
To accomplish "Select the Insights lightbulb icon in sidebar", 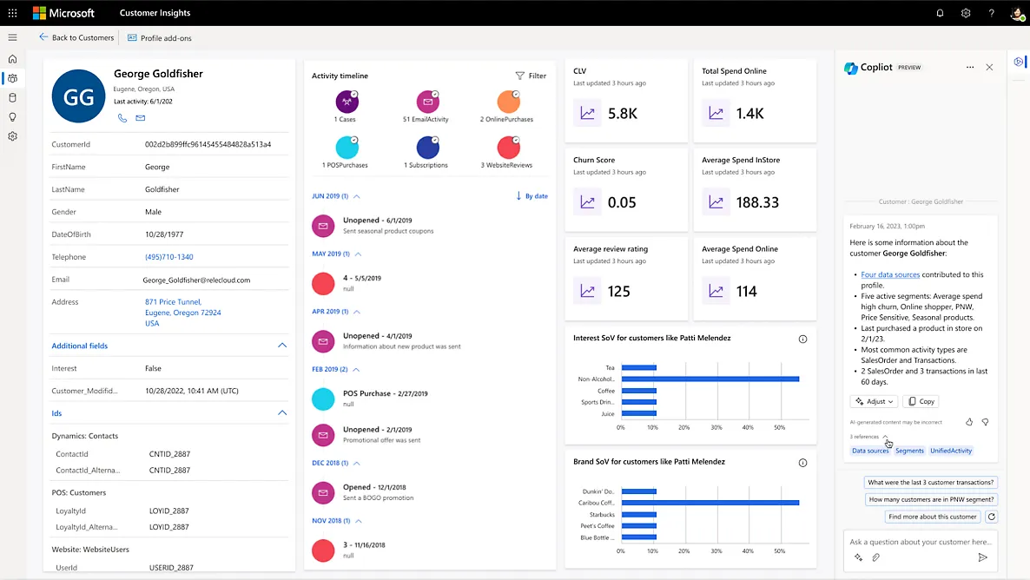I will pos(12,116).
